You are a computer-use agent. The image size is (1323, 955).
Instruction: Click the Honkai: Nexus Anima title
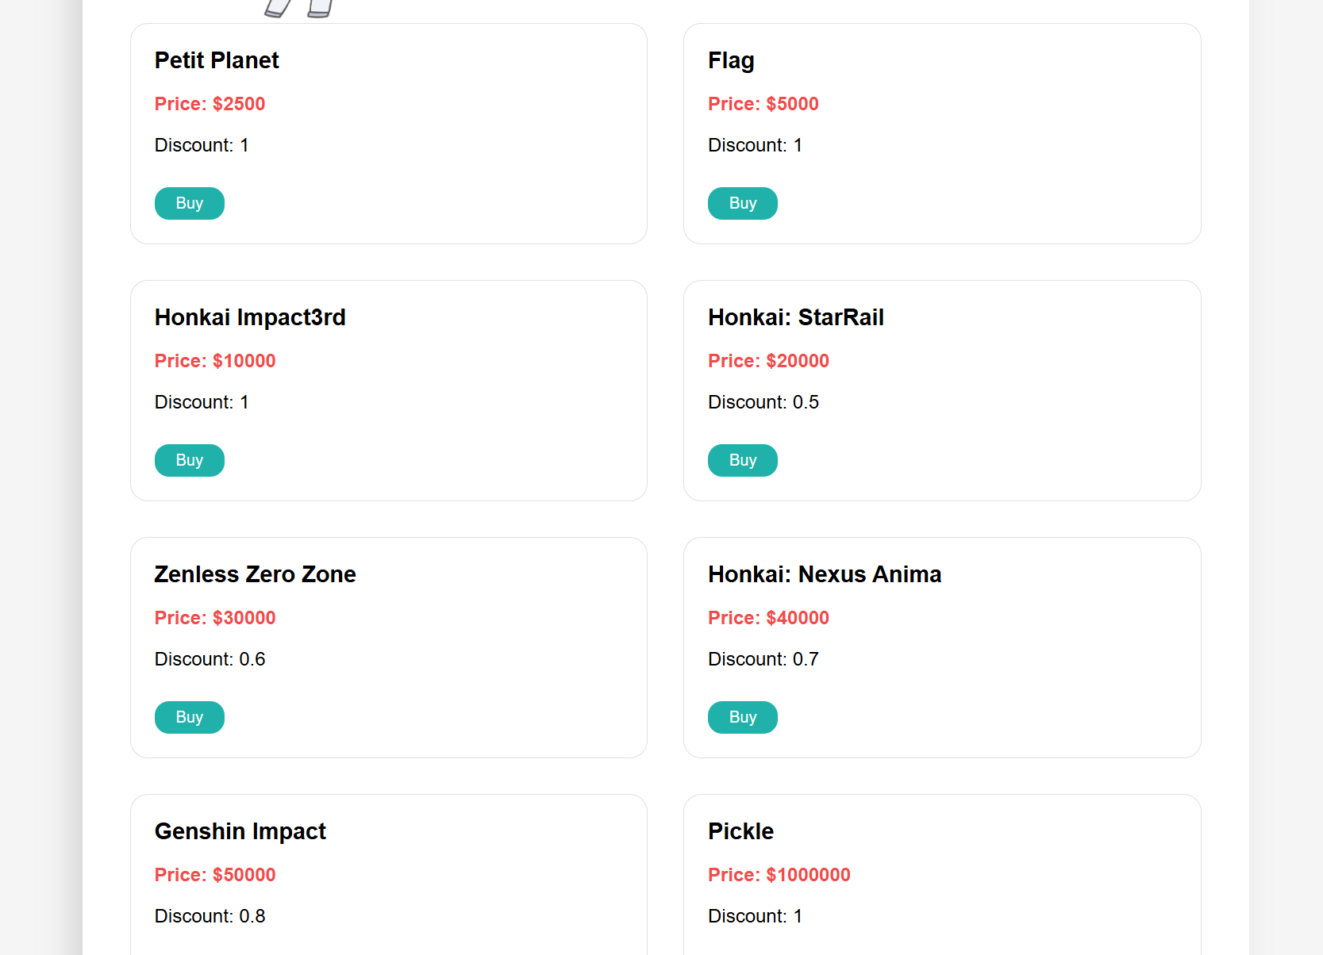click(824, 574)
